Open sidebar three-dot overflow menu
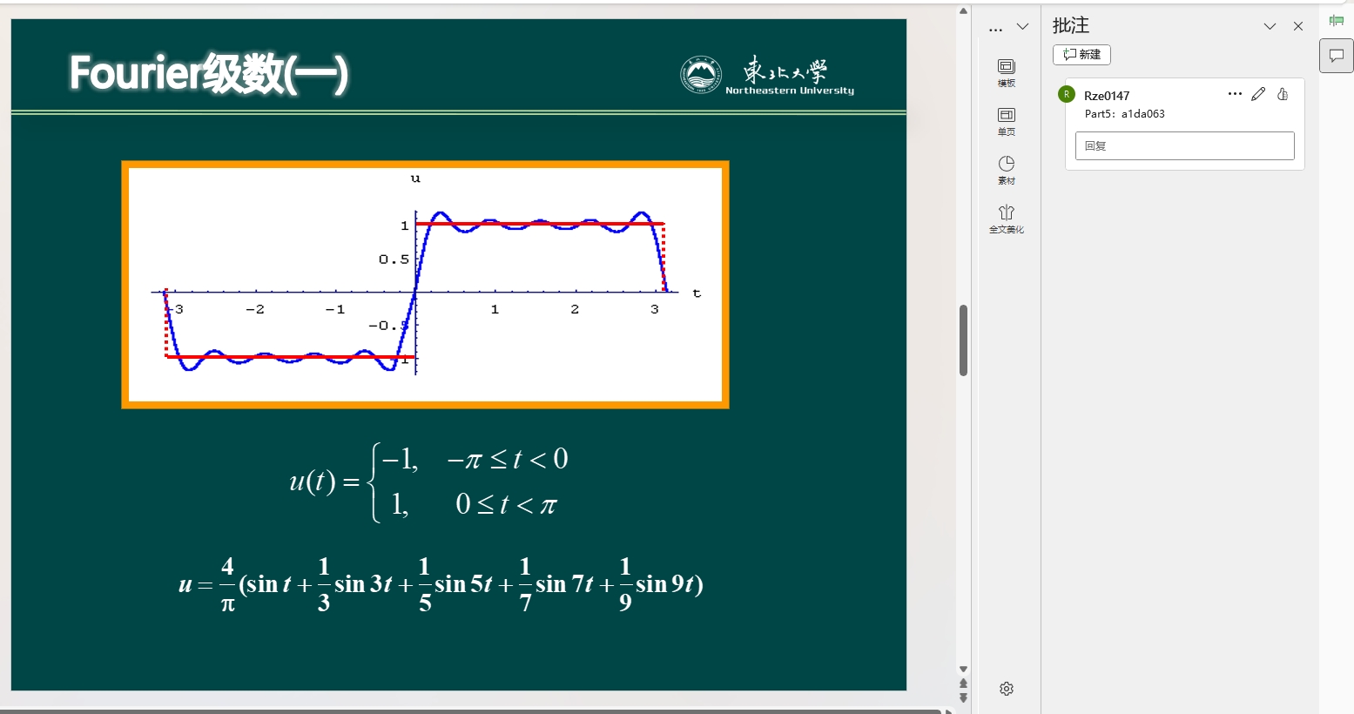 tap(996, 29)
